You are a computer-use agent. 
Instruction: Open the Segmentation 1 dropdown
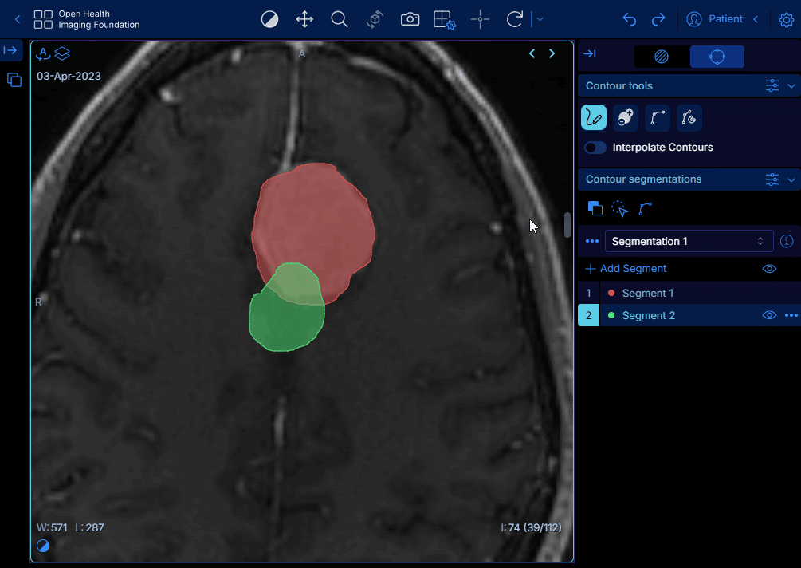tap(689, 241)
